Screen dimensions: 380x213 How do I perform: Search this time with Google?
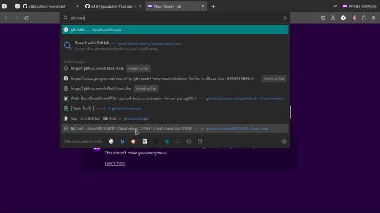pos(111,141)
